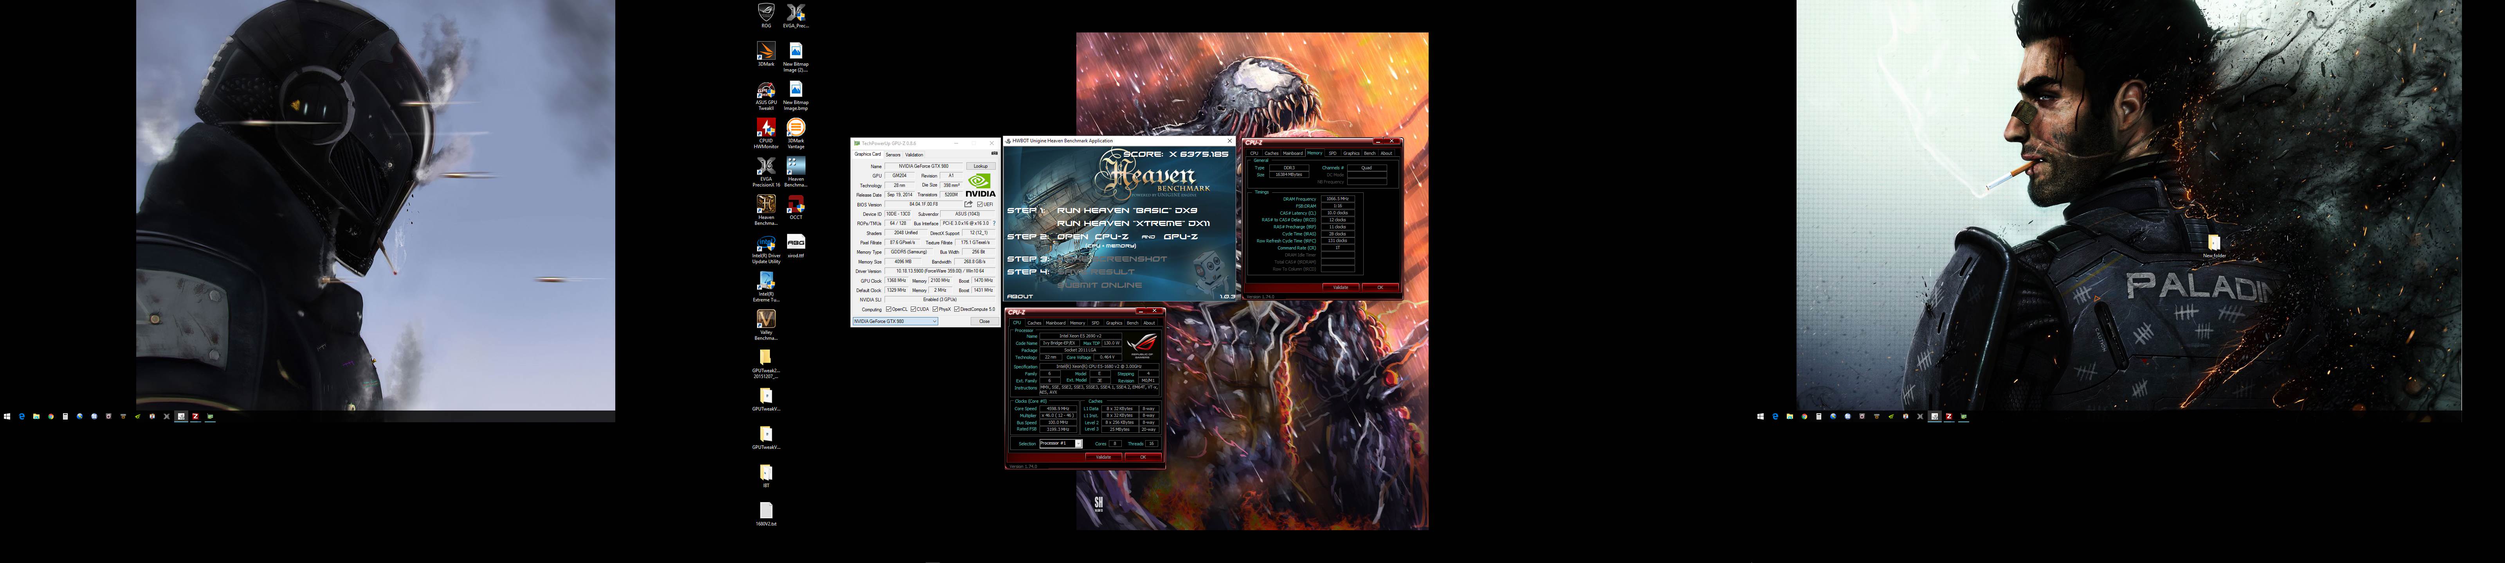Open SPD tab in CPU-Z memory window
2505x563 pixels.
coord(1332,153)
